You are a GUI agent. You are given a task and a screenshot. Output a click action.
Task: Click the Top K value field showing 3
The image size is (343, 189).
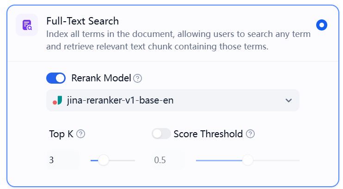click(63, 160)
